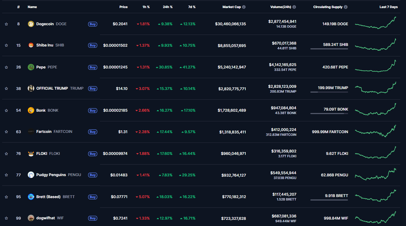406x226 pixels.
Task: View OFFICIAL TRUMP 7-day sparkline
Action: tap(376, 88)
